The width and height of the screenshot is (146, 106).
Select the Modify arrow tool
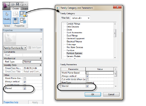[x=7, y=17]
